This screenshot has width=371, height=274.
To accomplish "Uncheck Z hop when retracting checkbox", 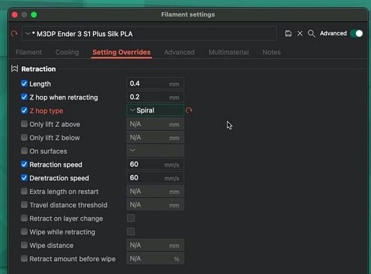I will pyautogui.click(x=24, y=97).
